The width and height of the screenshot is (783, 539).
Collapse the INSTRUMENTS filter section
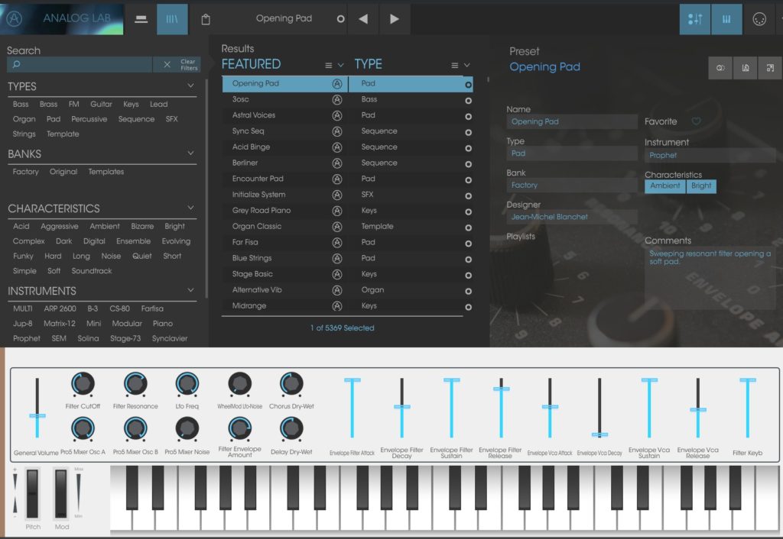click(x=190, y=289)
